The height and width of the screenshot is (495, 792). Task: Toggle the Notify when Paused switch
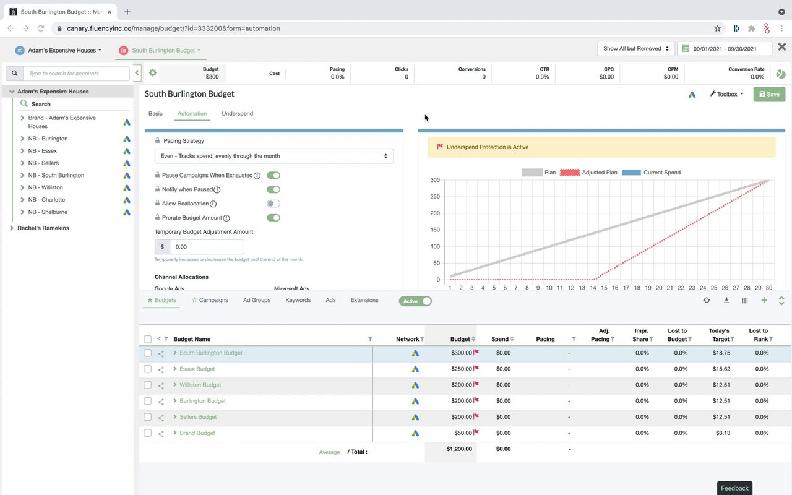[273, 189]
